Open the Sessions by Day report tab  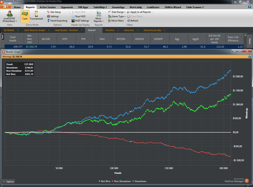click(152, 30)
